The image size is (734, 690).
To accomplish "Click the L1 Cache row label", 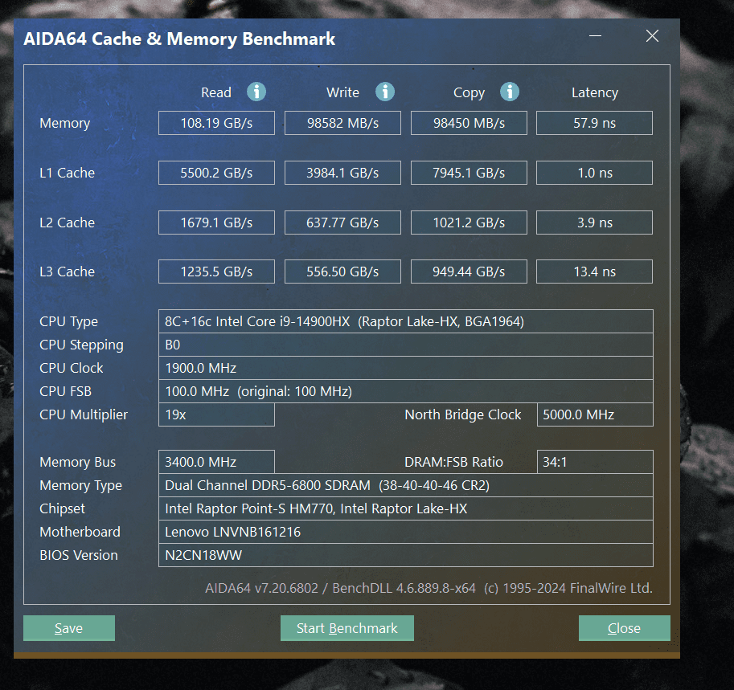I will 67,173.
